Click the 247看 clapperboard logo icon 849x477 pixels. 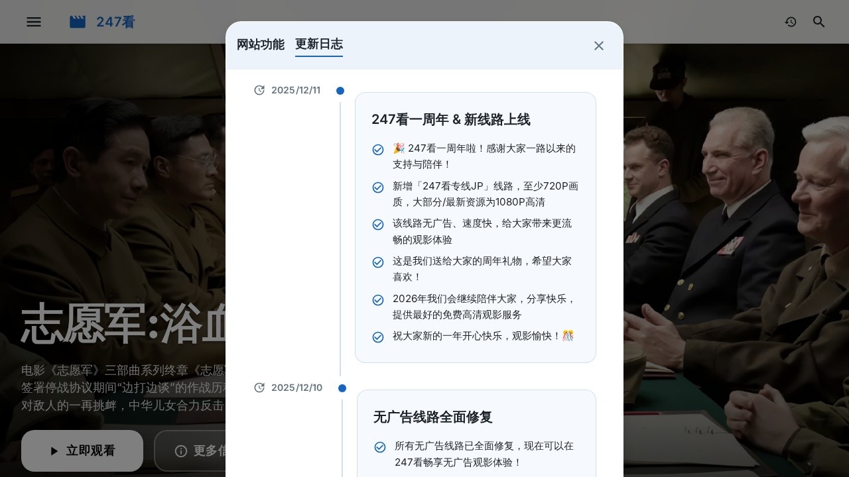77,21
